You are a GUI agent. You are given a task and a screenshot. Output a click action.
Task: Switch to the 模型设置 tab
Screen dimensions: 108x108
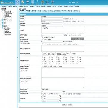(70, 11)
